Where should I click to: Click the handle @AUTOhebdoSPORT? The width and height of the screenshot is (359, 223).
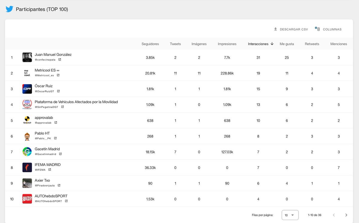click(x=48, y=201)
